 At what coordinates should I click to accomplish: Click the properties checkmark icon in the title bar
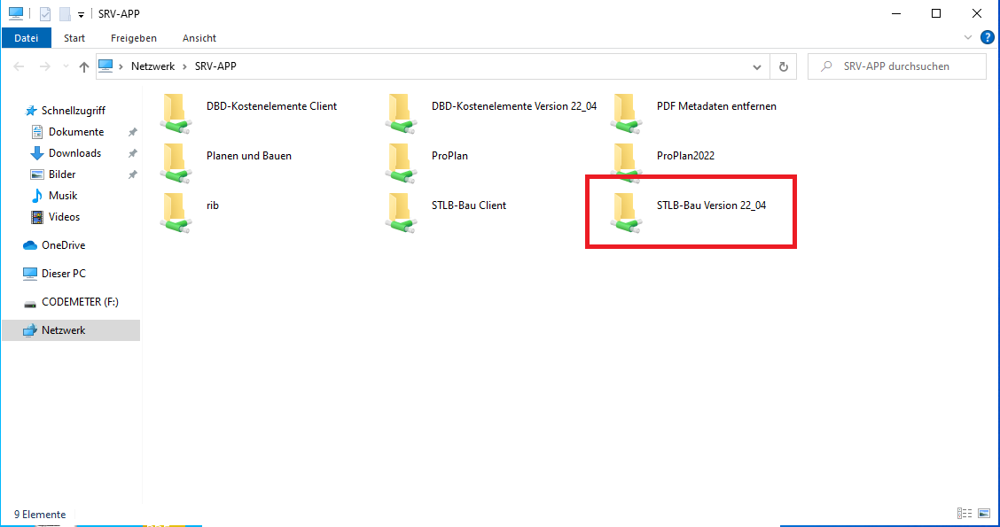click(45, 13)
